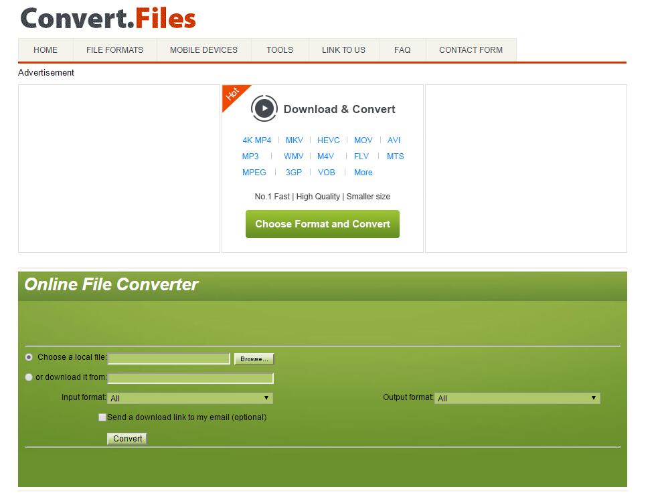Open the HOME menu item
Screen dimensions: 664x499
point(46,50)
